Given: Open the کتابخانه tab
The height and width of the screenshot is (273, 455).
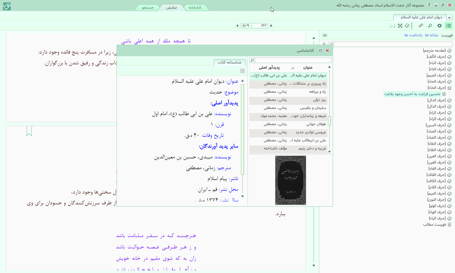Looking at the screenshot, I should [x=195, y=8].
